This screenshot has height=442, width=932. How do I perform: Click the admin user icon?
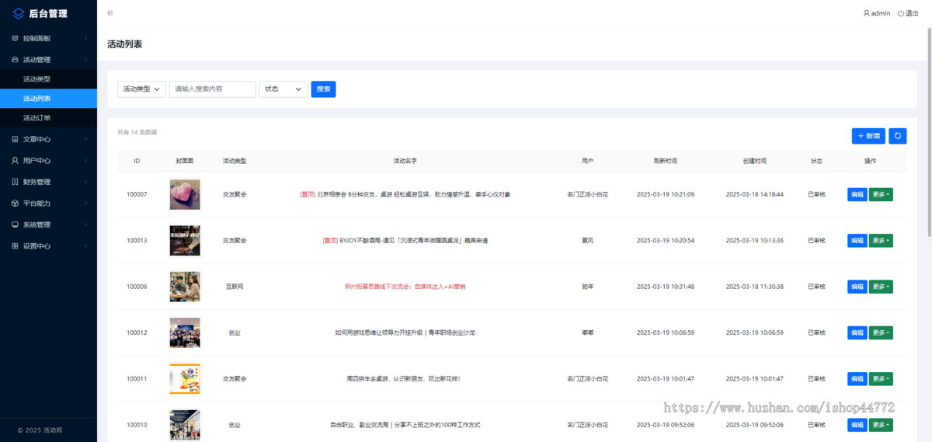tap(867, 13)
